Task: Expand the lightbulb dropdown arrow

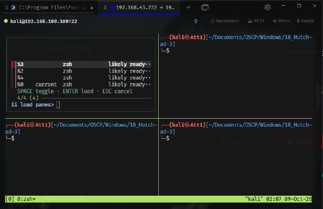Action: pyautogui.click(x=200, y=21)
